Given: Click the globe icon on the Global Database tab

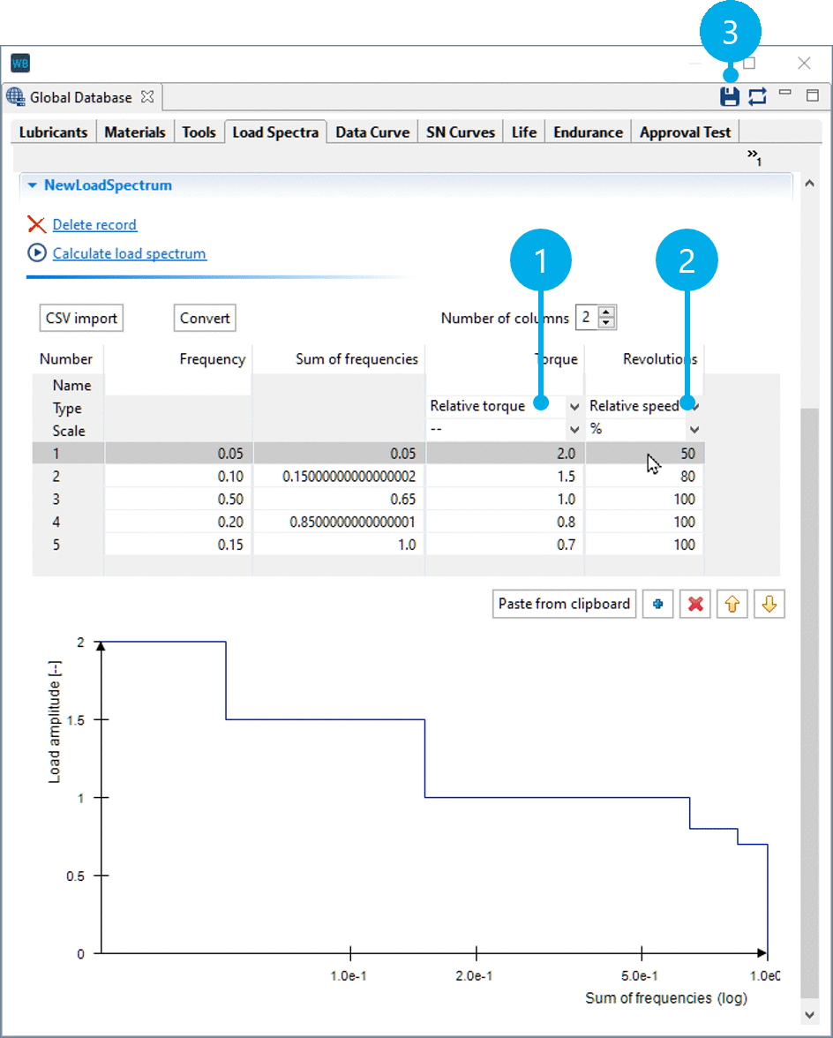Looking at the screenshot, I should click(x=16, y=96).
